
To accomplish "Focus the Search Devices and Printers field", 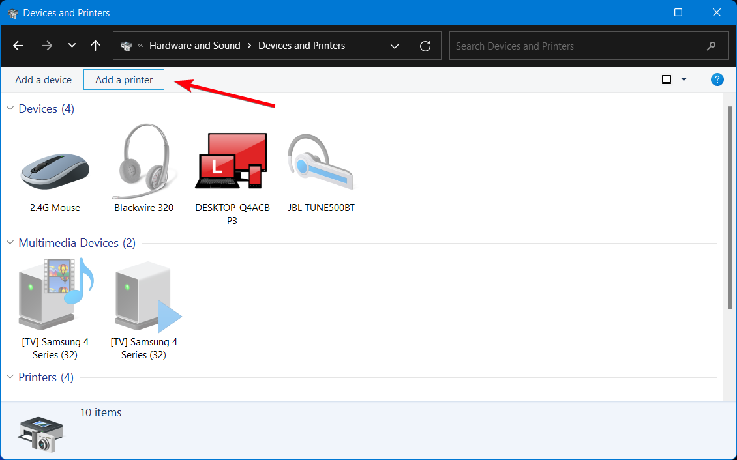I will 589,46.
